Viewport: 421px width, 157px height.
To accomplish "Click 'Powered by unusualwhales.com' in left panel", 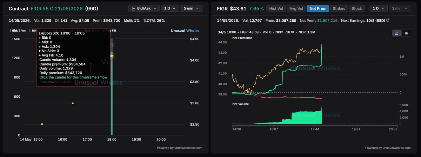I will tap(180, 148).
